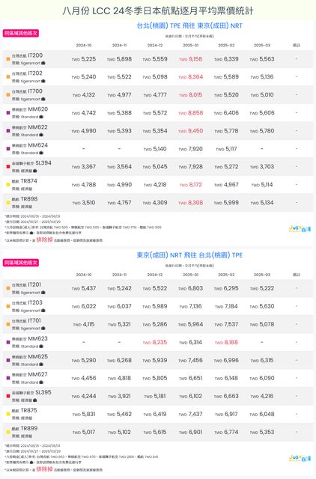The height and width of the screenshot is (479, 316).
Task: Select the 2024-10 column header in second table
Action: click(84, 275)
